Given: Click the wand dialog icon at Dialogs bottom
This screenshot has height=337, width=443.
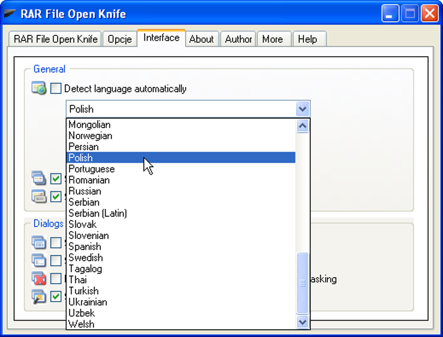Looking at the screenshot, I should 39,297.
